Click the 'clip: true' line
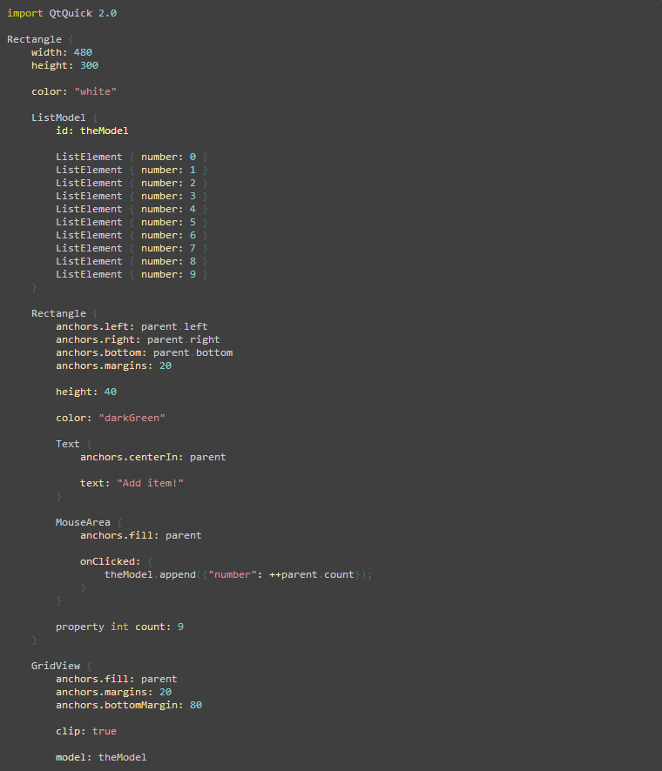 [x=86, y=731]
